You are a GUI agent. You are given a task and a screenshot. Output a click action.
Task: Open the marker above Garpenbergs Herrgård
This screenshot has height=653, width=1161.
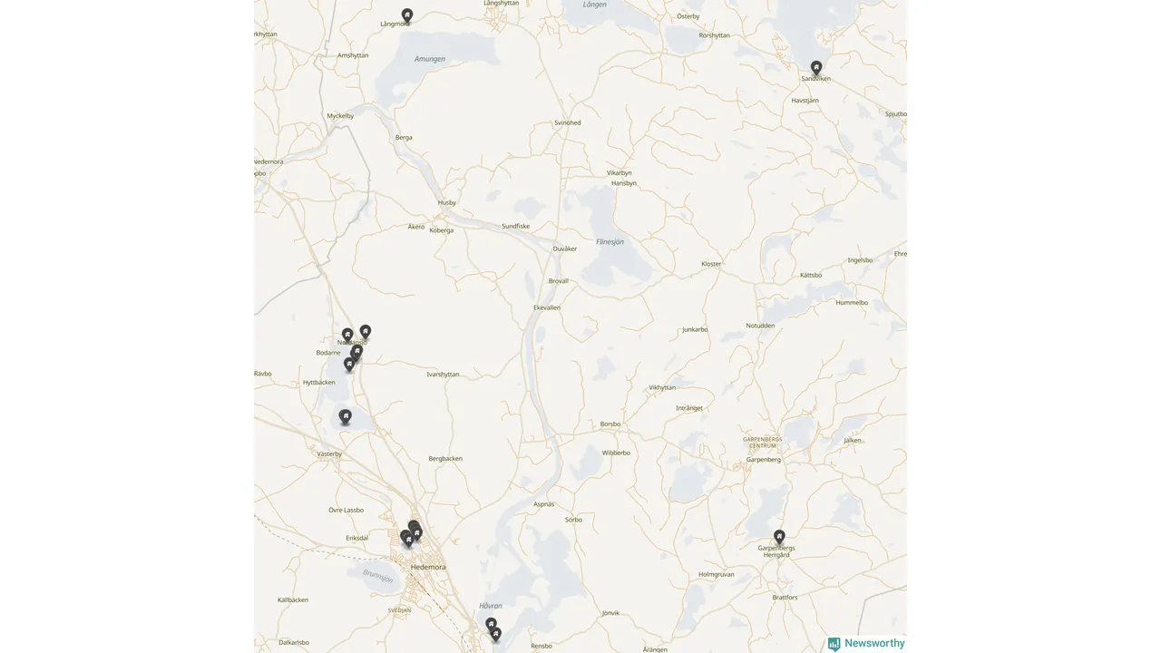click(x=779, y=537)
